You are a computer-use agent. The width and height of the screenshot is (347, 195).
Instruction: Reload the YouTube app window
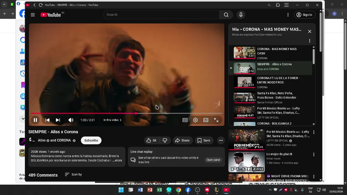click(41, 5)
